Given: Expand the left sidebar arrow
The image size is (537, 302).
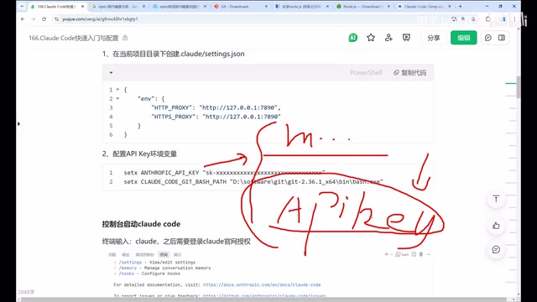Looking at the screenshot, I should (x=18, y=123).
